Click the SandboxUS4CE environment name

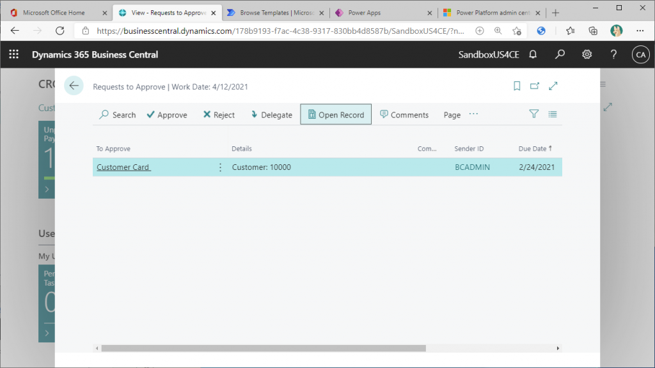(x=489, y=55)
